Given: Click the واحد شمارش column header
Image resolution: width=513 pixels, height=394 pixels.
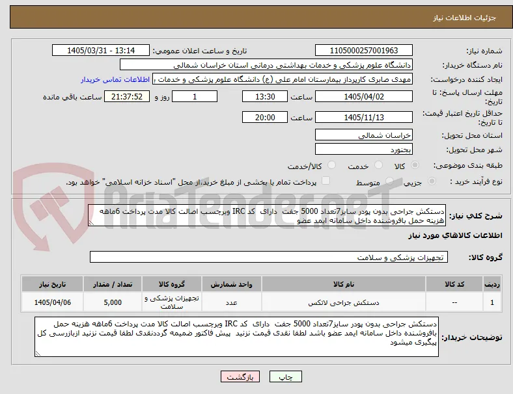Looking at the screenshot, I should click(x=231, y=284).
